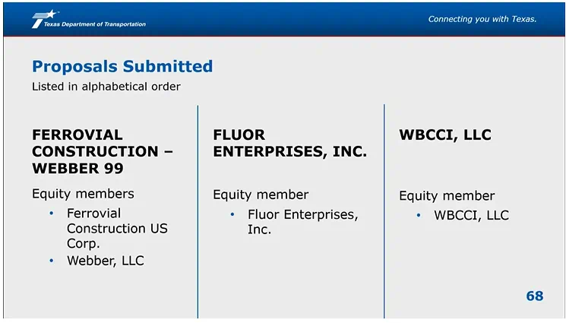
Task: Click 'Equity member' label under Fluor
Action: coord(261,195)
